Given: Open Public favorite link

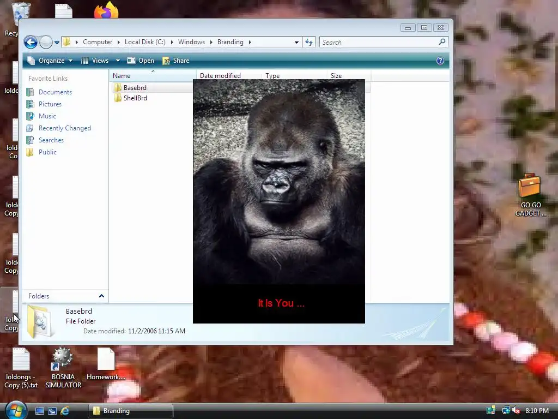Looking at the screenshot, I should 41,152.
